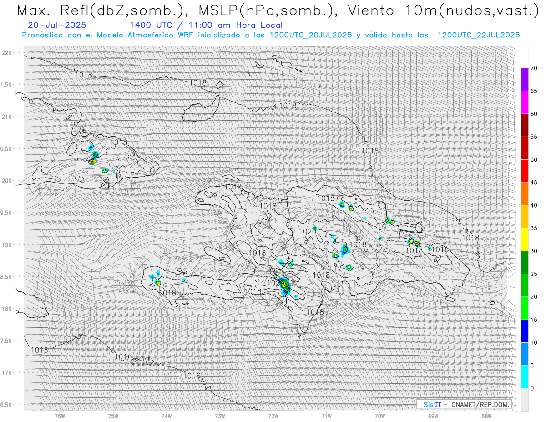The image size is (546, 422).
Task: Click the '75W' longitude label
Action: (x=113, y=416)
